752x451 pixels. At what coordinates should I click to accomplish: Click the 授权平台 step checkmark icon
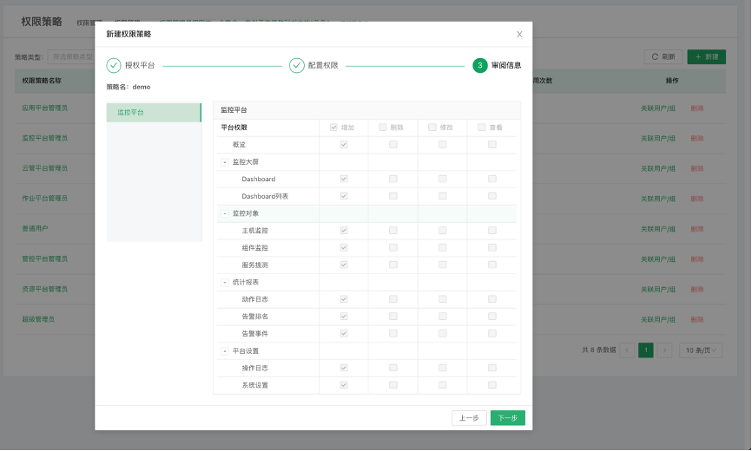[x=114, y=65]
